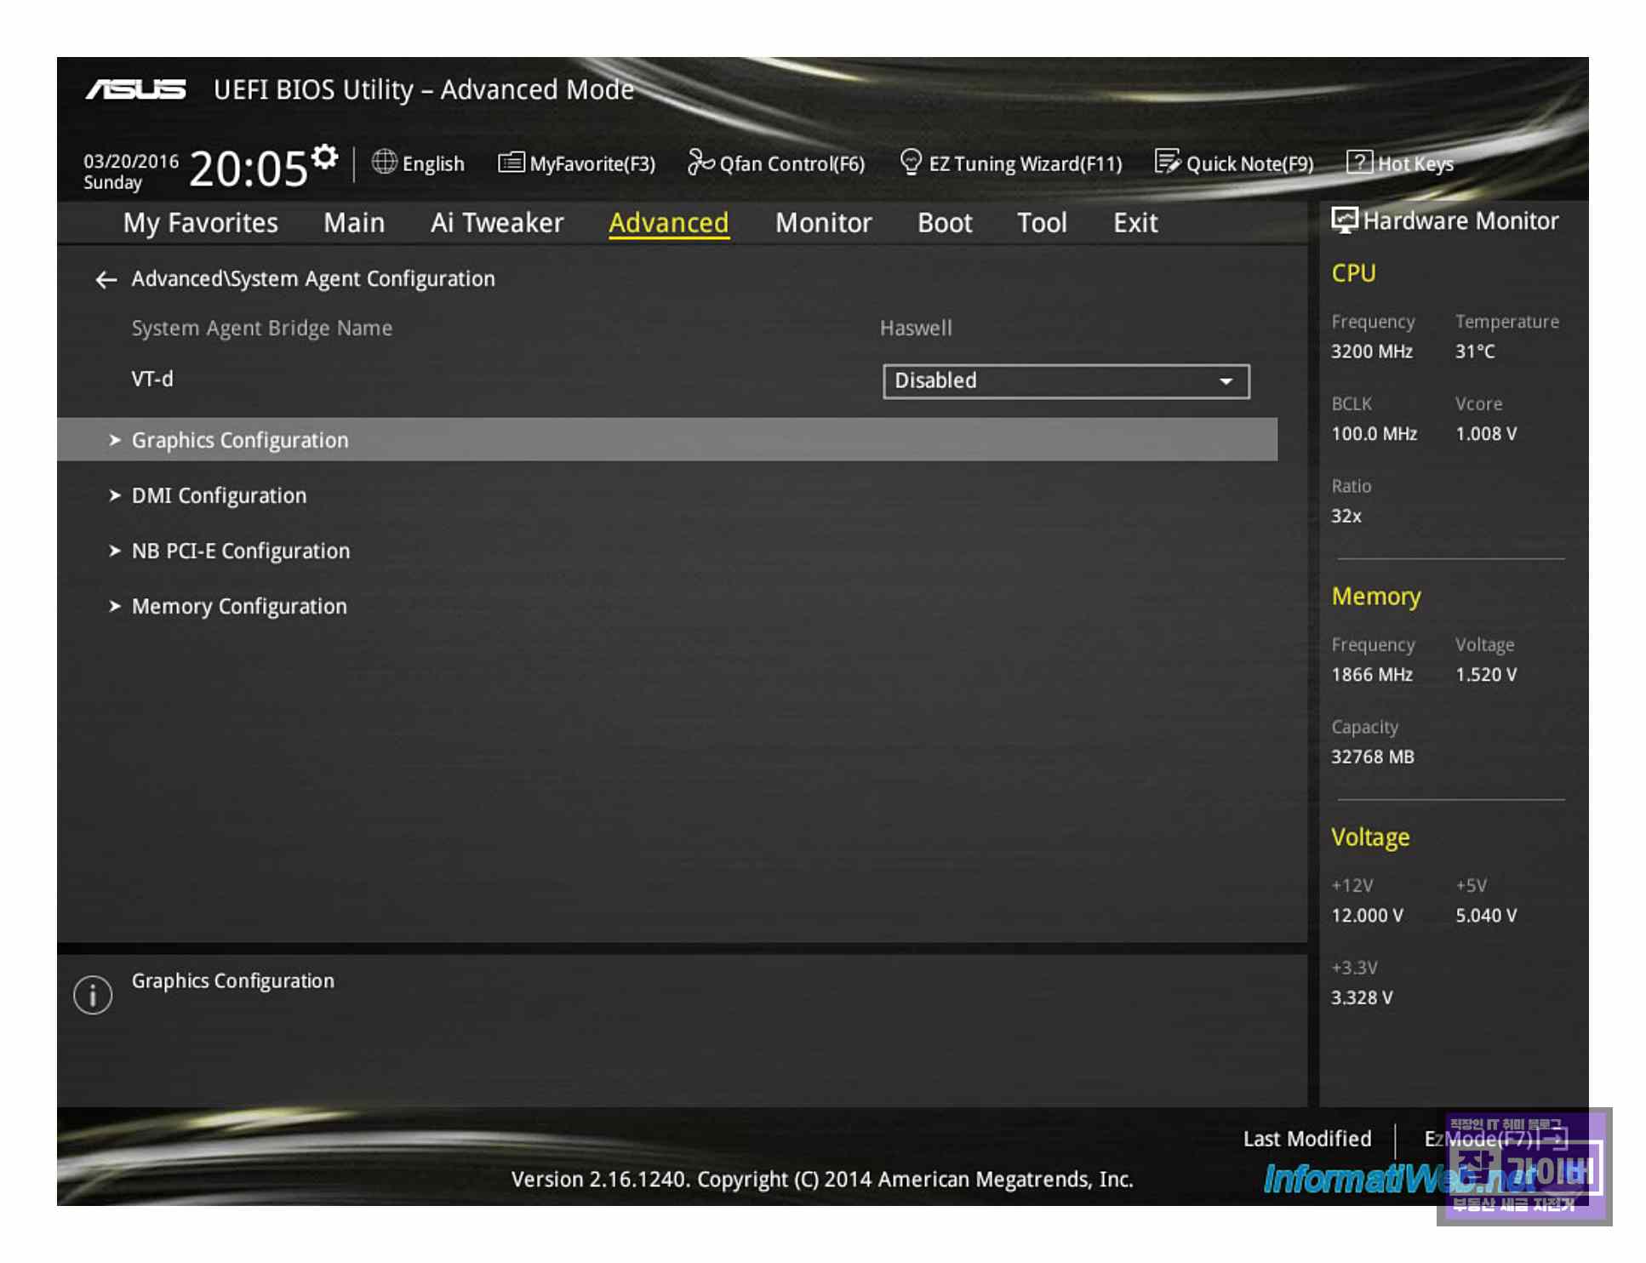
Task: Expand NB PCI-E Configuration submenu
Action: click(x=240, y=551)
